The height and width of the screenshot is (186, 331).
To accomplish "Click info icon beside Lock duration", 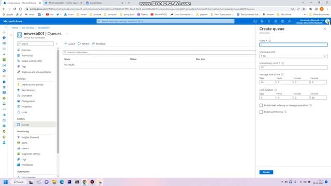I will coord(276,90).
